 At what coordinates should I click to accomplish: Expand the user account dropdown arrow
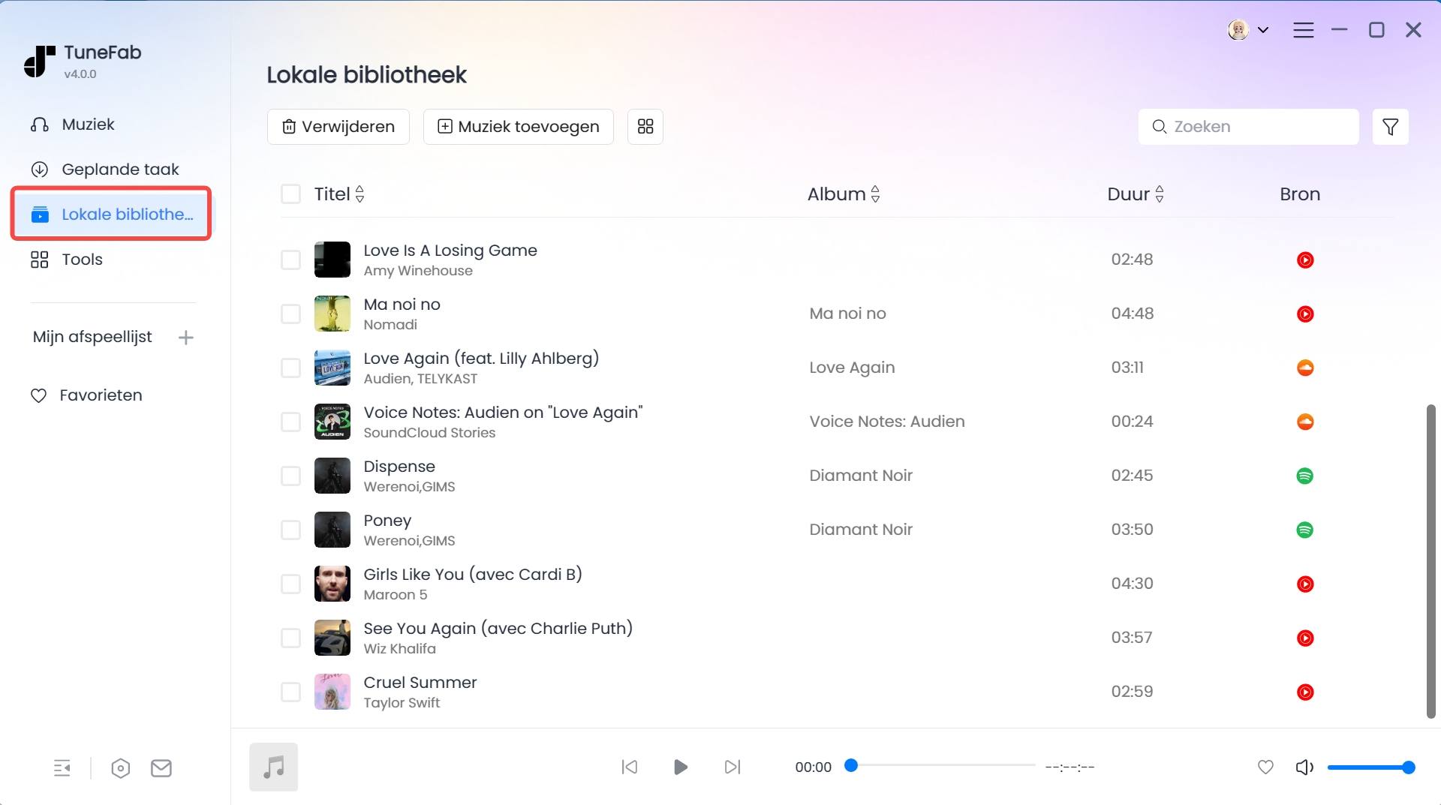point(1263,30)
